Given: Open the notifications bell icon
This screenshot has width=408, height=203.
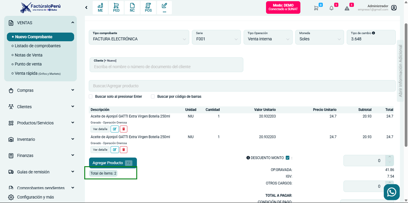Looking at the screenshot, I should coord(331,8).
